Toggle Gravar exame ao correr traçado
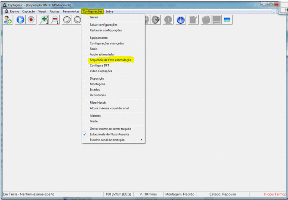 click(x=110, y=129)
